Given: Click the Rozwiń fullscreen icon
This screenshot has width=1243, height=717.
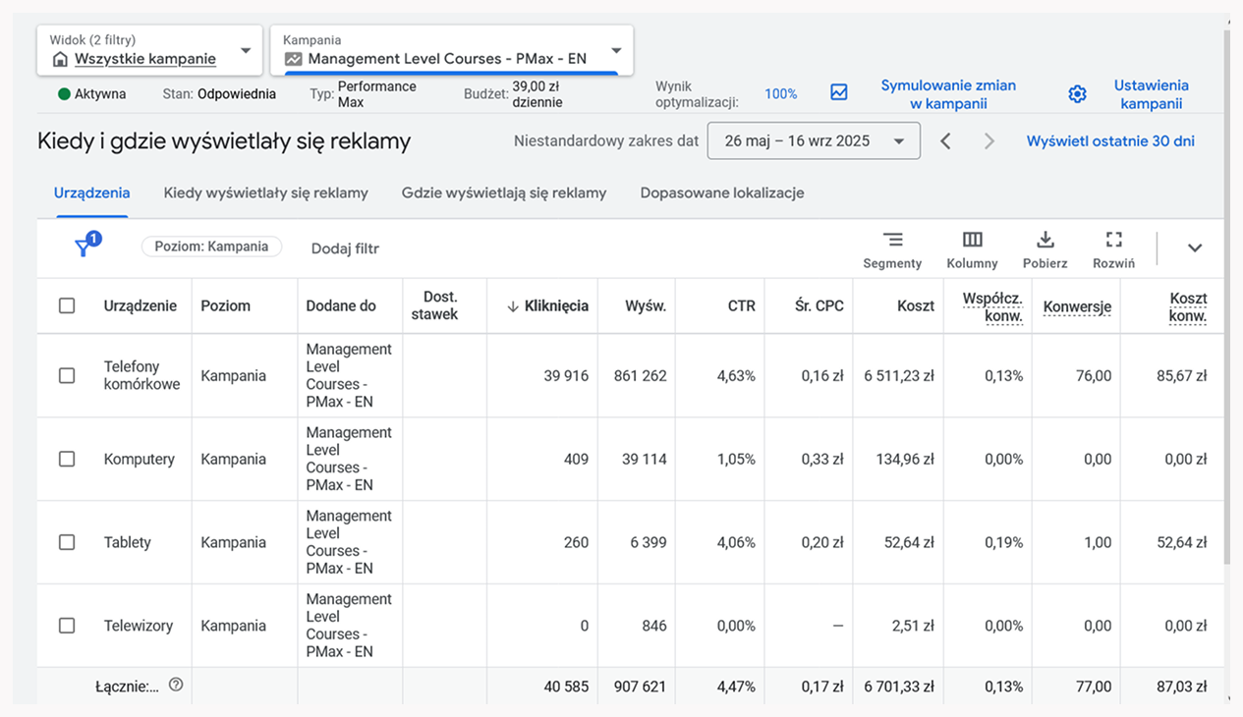Looking at the screenshot, I should pos(1113,240).
